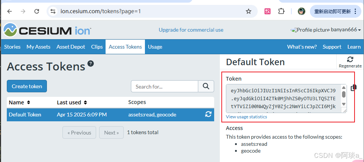Go to the Clips tab
Viewport: 364px width, 162px height.
click(x=97, y=47)
